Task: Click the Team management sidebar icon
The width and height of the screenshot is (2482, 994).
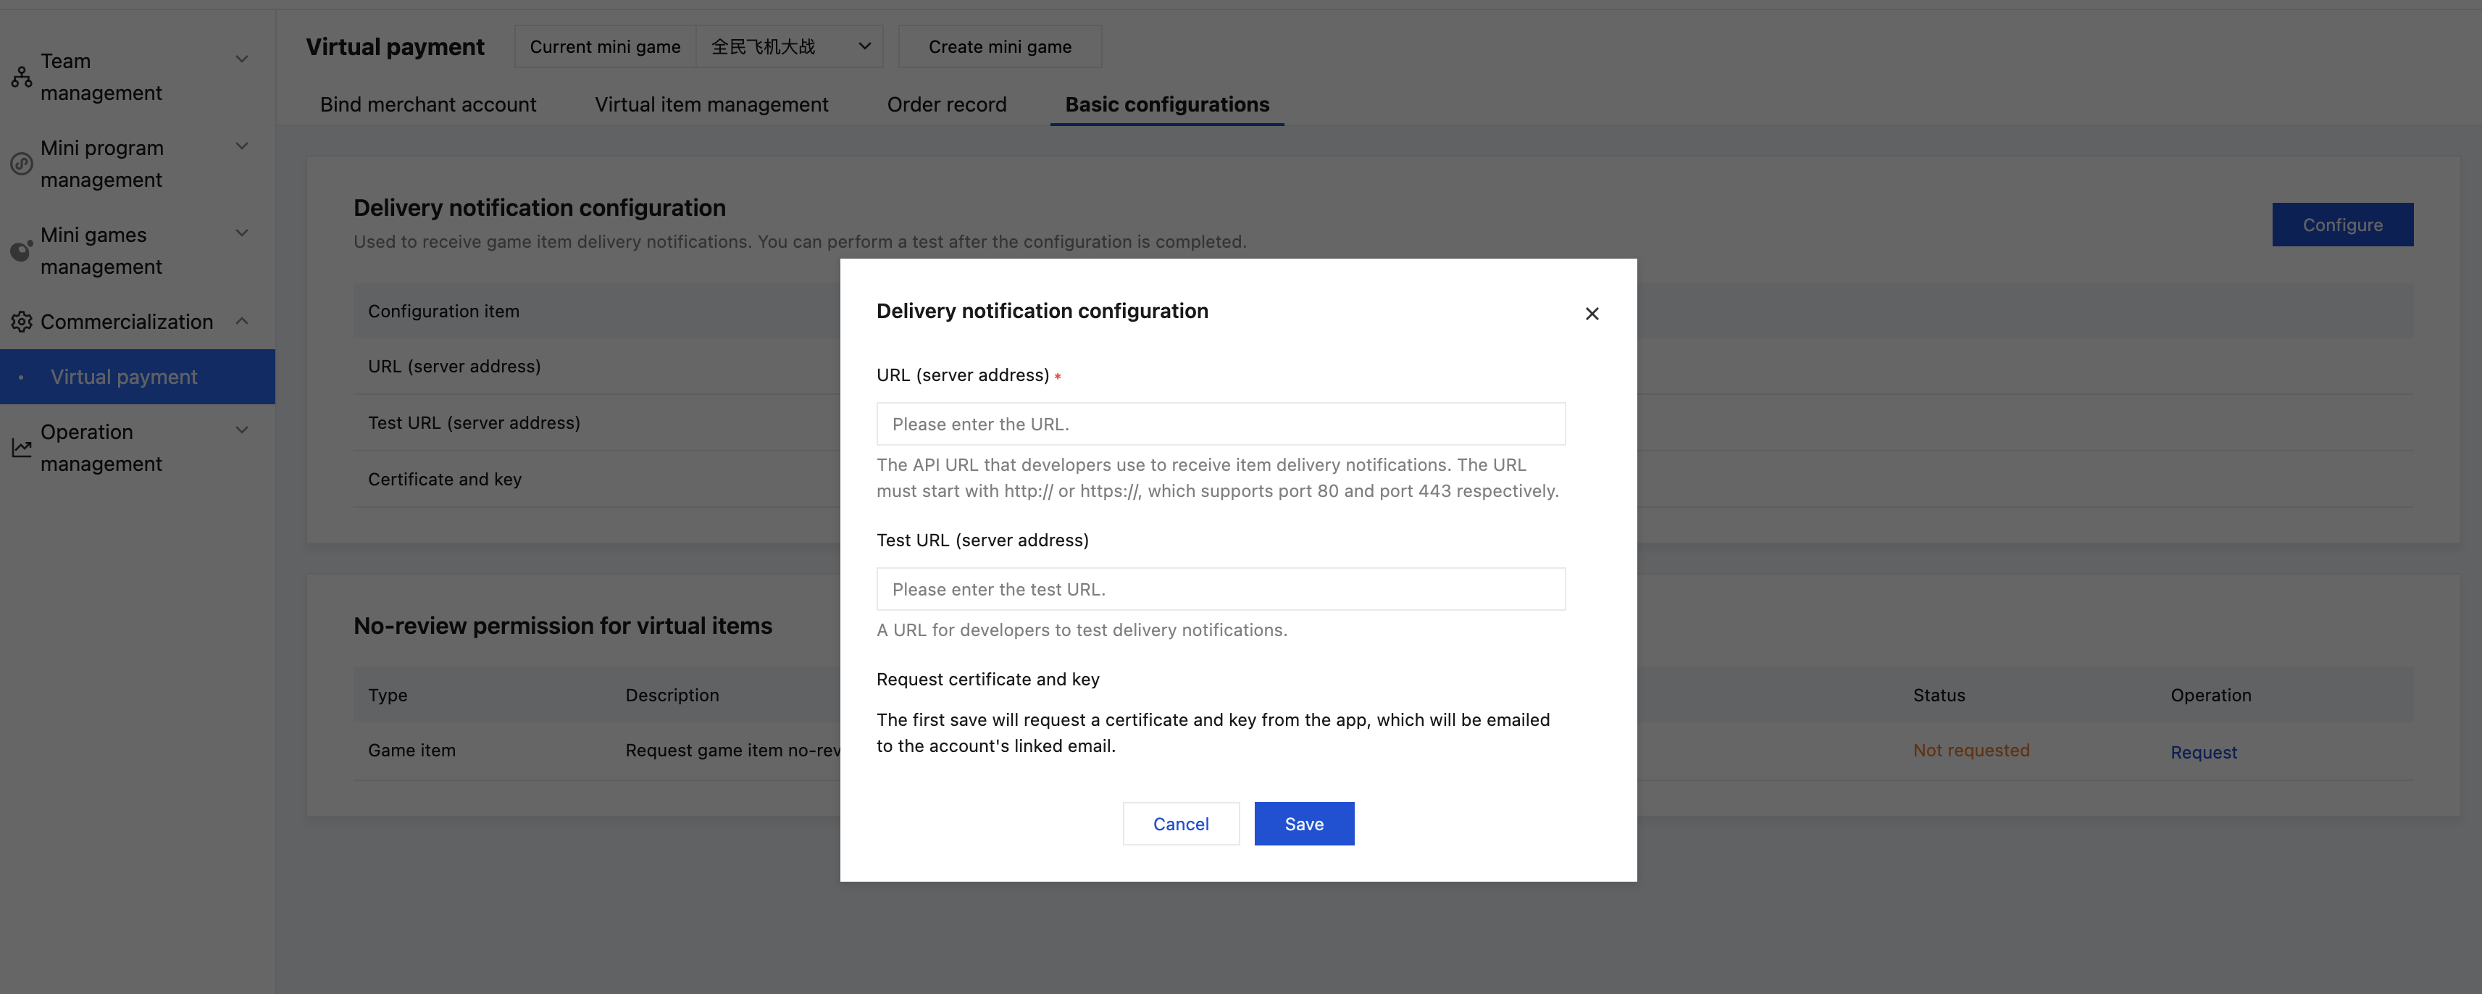Action: [21, 77]
